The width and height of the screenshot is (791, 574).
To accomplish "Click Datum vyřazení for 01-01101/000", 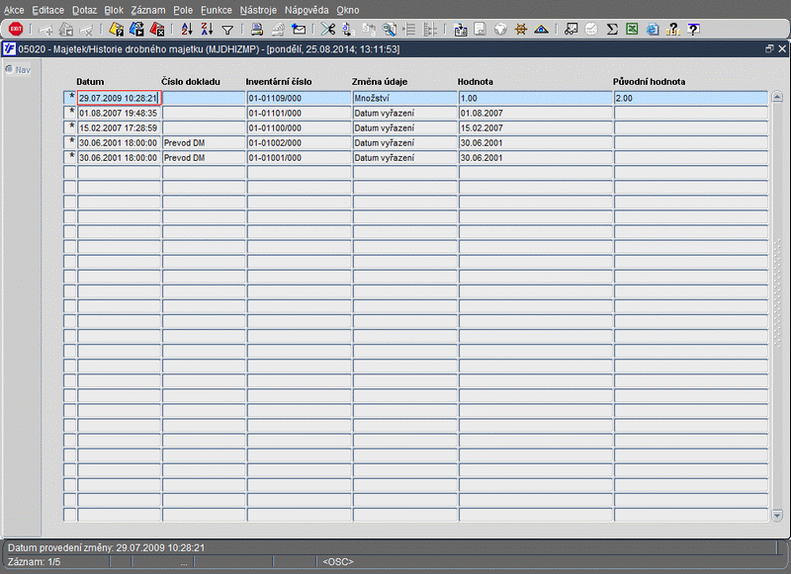I will 404,113.
